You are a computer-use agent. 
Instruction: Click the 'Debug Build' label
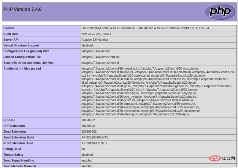(12, 149)
